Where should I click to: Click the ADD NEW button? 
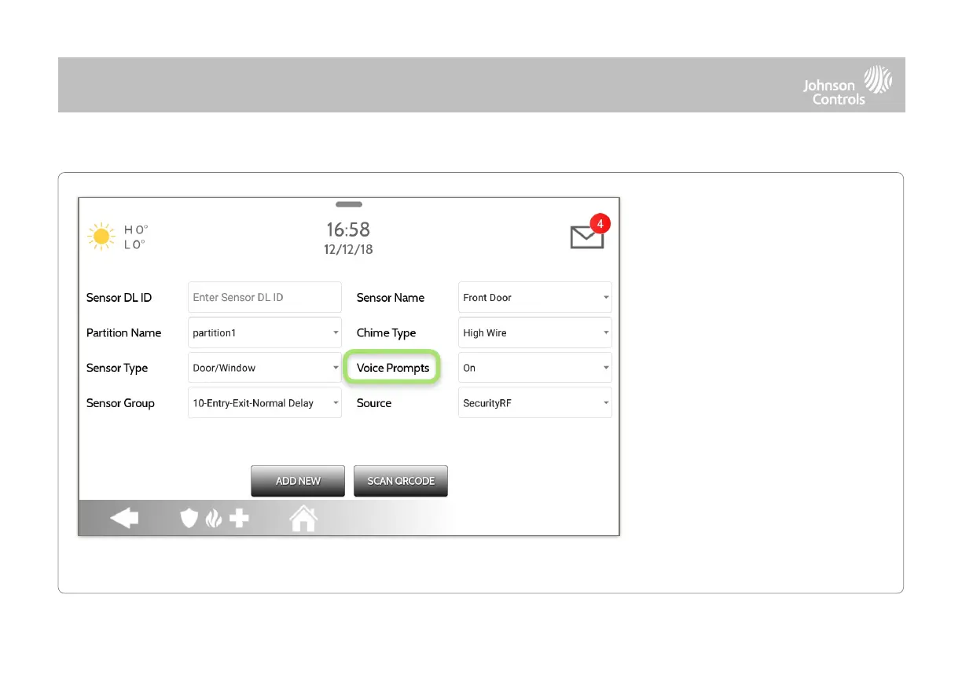pyautogui.click(x=298, y=481)
